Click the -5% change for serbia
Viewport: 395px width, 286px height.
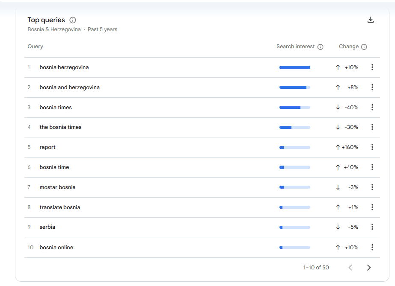pyautogui.click(x=353, y=227)
